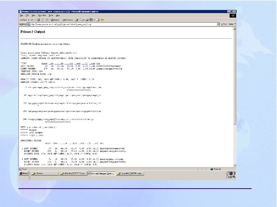Click the 'start' link in OLIGO header
The height and width of the screenshot is (207, 277).
tap(44, 63)
